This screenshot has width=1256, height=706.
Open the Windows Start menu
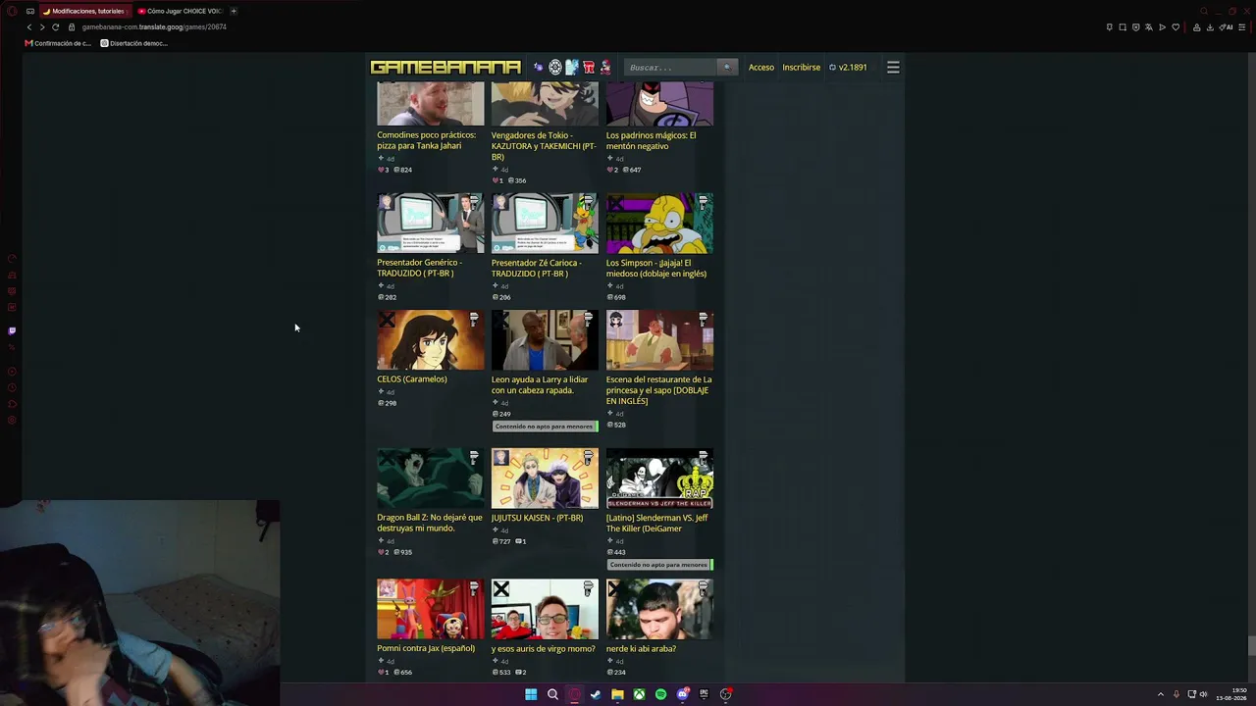(x=531, y=694)
